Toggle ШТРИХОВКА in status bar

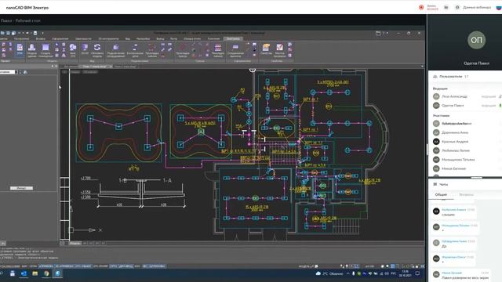pos(157,266)
